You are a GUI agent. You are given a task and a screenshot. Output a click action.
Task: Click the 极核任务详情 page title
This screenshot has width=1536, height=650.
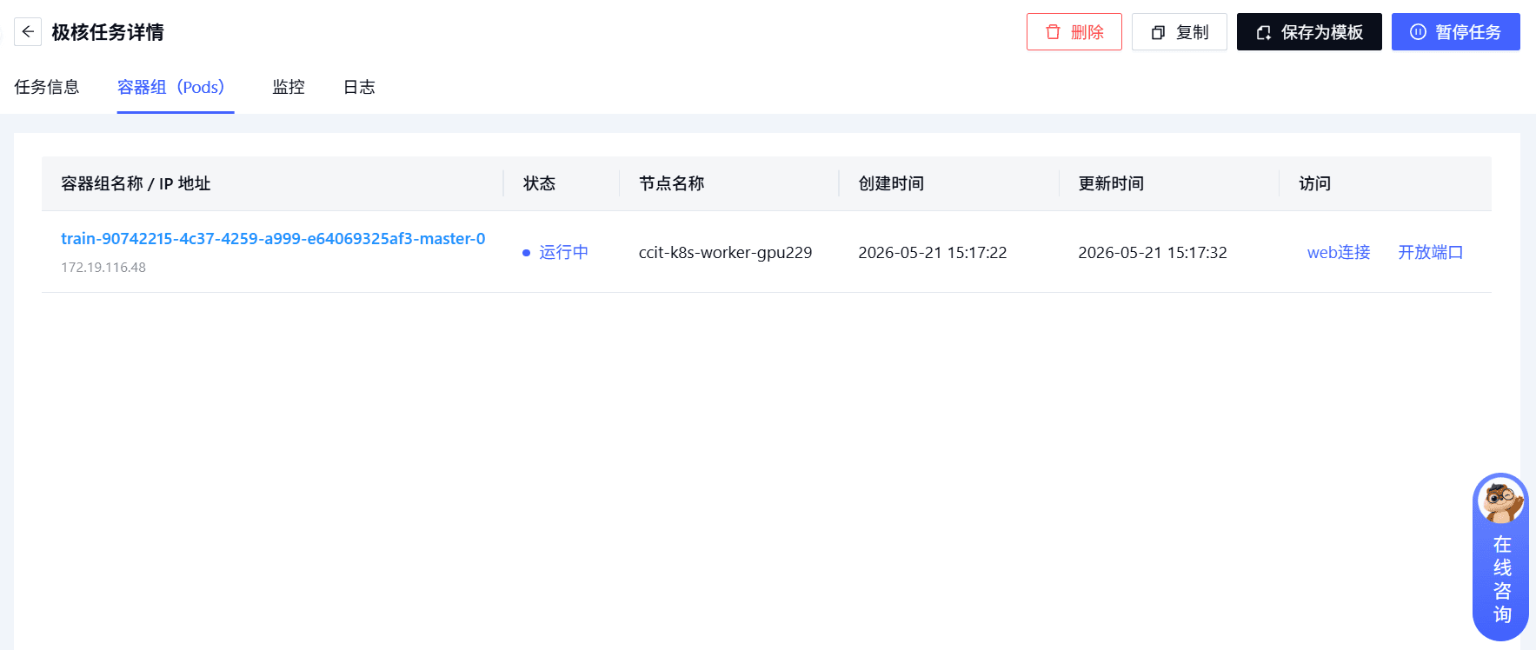click(x=108, y=32)
